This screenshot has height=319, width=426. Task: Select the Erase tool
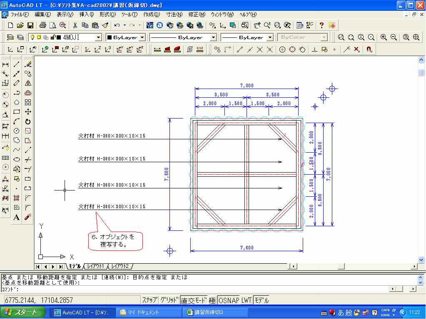click(28, 64)
